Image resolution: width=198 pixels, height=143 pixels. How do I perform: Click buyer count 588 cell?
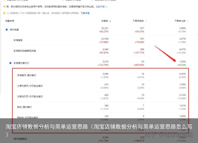[x=142, y=49]
